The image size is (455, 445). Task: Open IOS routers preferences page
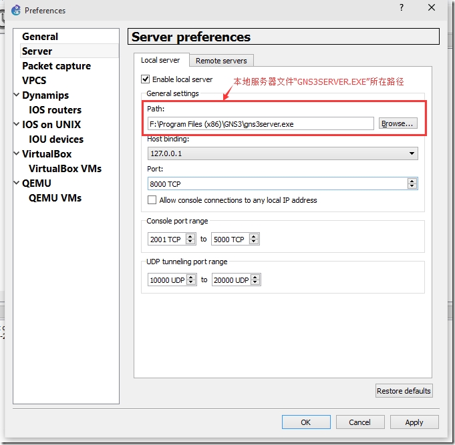pyautogui.click(x=55, y=110)
